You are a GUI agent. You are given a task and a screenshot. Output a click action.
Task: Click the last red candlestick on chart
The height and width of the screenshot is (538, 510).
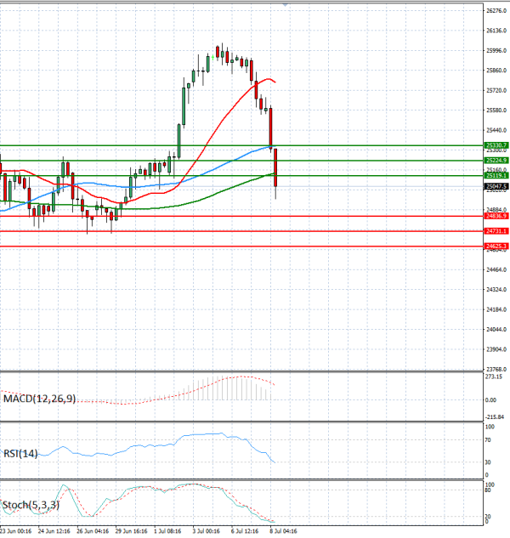click(275, 168)
